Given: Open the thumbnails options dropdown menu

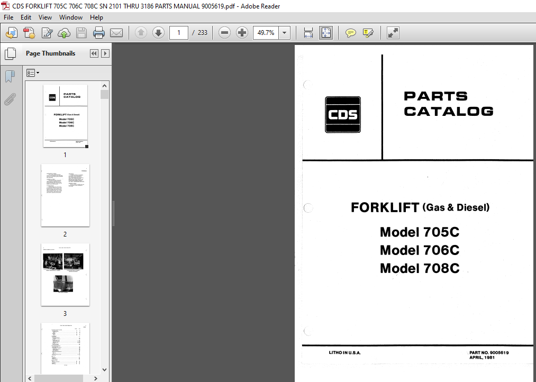Looking at the screenshot, I should [33, 73].
